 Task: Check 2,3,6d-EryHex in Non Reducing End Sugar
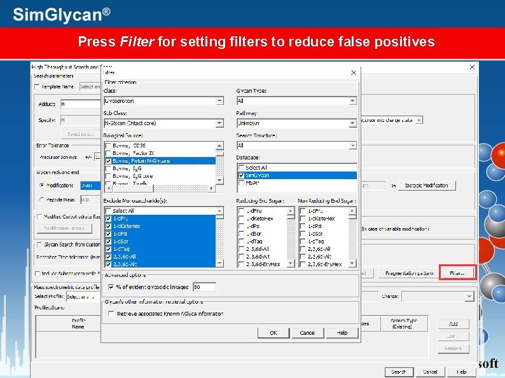pyautogui.click(x=303, y=264)
